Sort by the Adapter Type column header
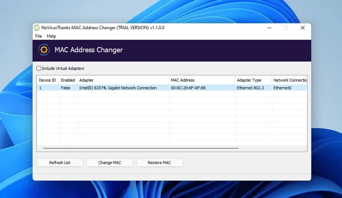Screen dimensions: 342x198 pos(253,80)
